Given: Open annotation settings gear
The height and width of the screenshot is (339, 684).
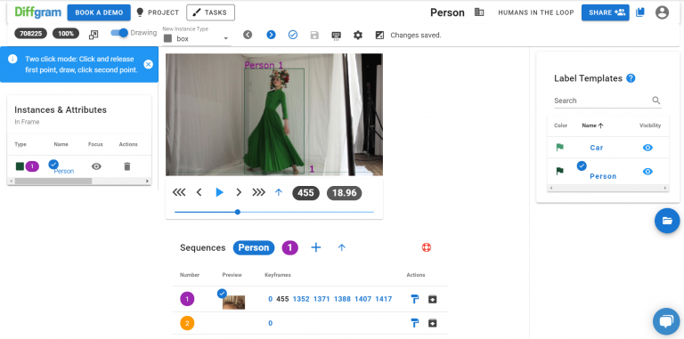Looking at the screenshot, I should coord(358,35).
